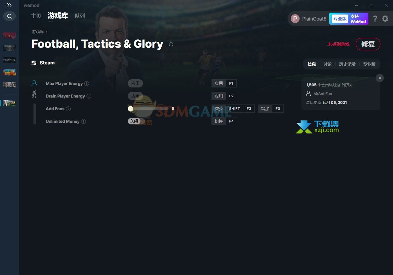
Task: Click the Add Fans slider handle
Action: (x=130, y=109)
